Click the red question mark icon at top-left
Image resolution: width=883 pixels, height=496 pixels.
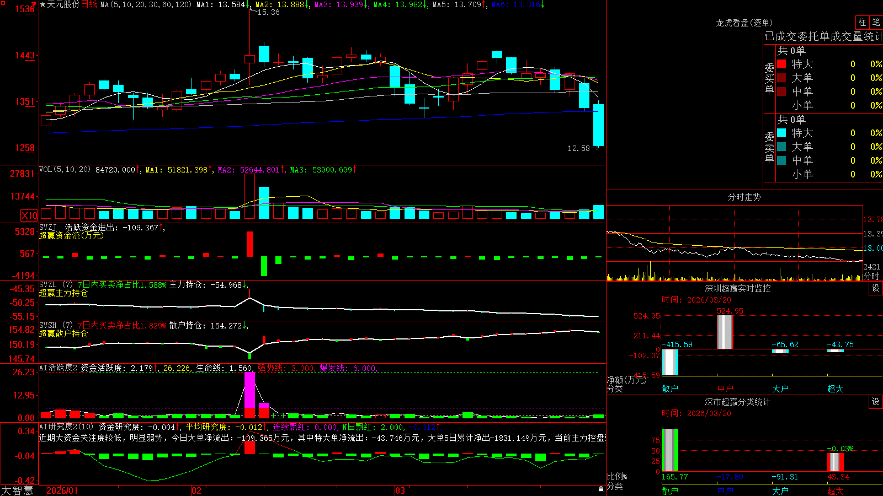pos(34,4)
